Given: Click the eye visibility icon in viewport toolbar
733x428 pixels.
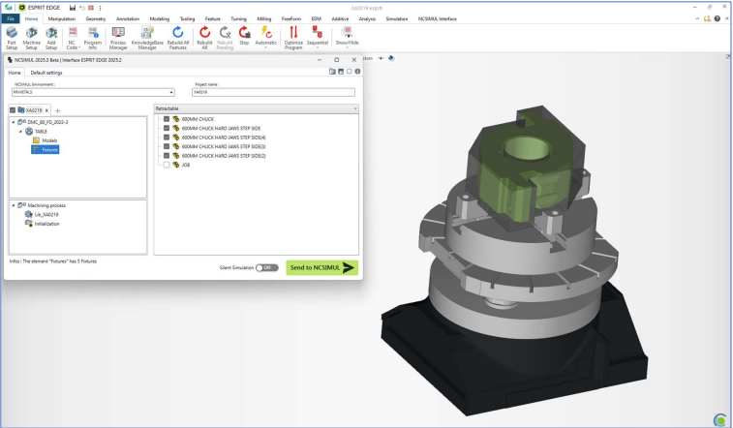Looking at the screenshot, I should (x=381, y=58).
